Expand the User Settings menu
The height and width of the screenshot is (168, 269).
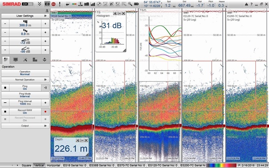coord(25,16)
